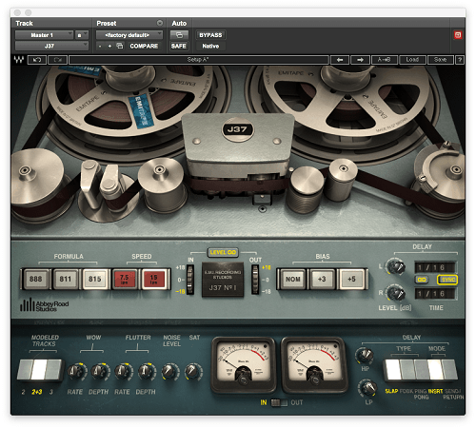The image size is (476, 428).
Task: Open the insert position 'a' dropdown
Action: point(81,35)
